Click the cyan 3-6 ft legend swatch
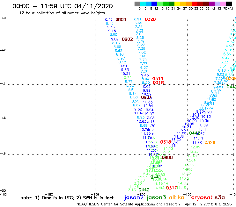The width and height of the screenshot is (236, 207). tap(143, 4)
